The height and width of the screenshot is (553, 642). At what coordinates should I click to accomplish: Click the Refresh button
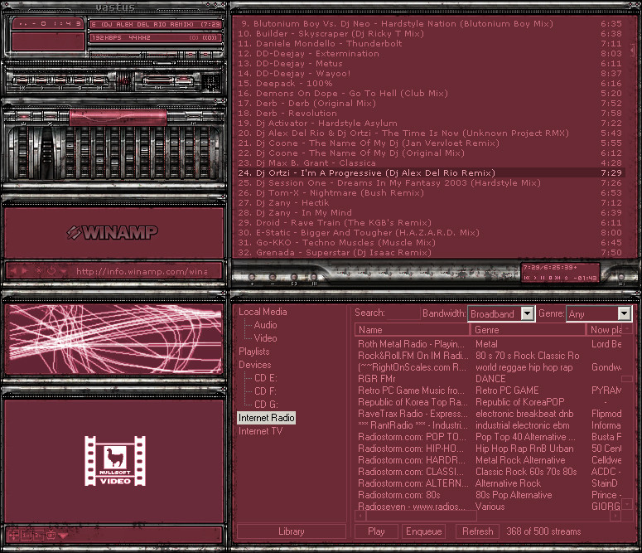pyautogui.click(x=477, y=531)
